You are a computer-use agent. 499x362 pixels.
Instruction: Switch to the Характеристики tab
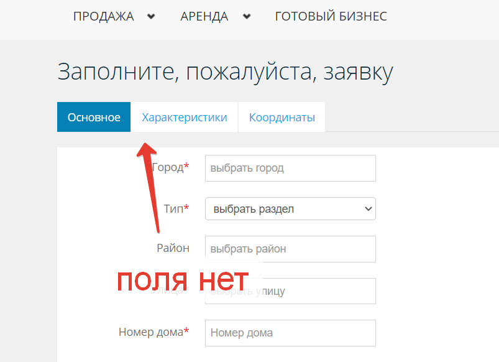point(185,117)
